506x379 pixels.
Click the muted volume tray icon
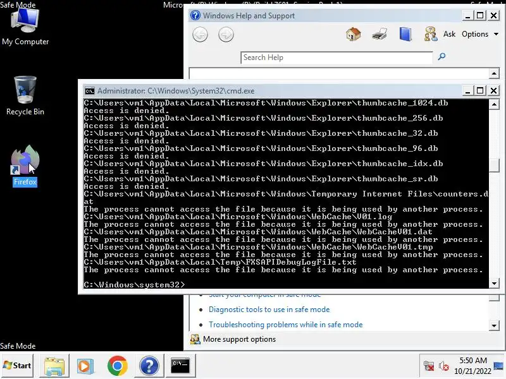[444, 366]
